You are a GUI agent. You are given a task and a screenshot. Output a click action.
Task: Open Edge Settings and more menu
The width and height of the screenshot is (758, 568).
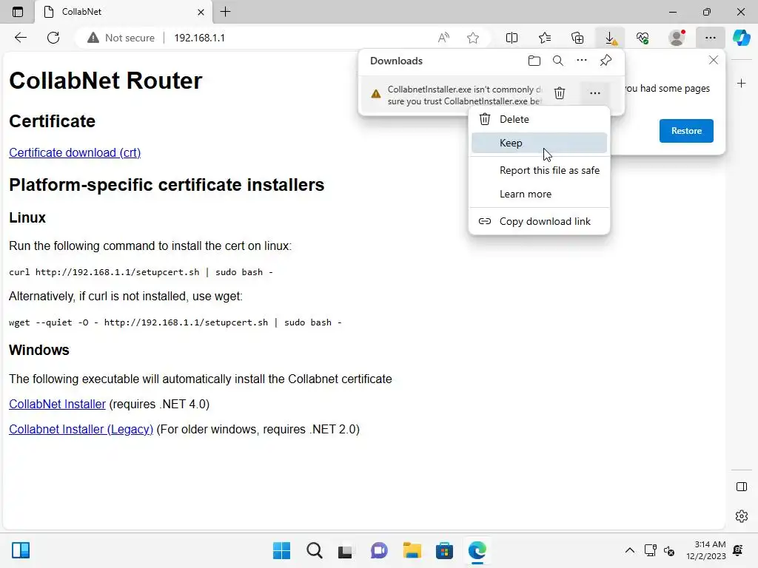tap(710, 38)
